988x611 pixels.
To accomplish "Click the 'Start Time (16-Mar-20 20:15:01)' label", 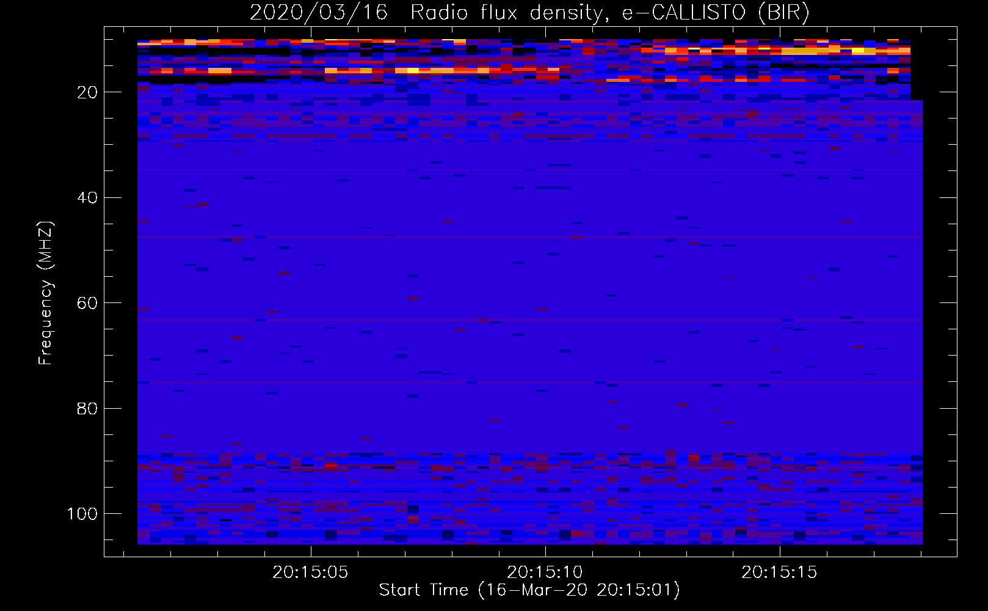I will click(x=529, y=590).
